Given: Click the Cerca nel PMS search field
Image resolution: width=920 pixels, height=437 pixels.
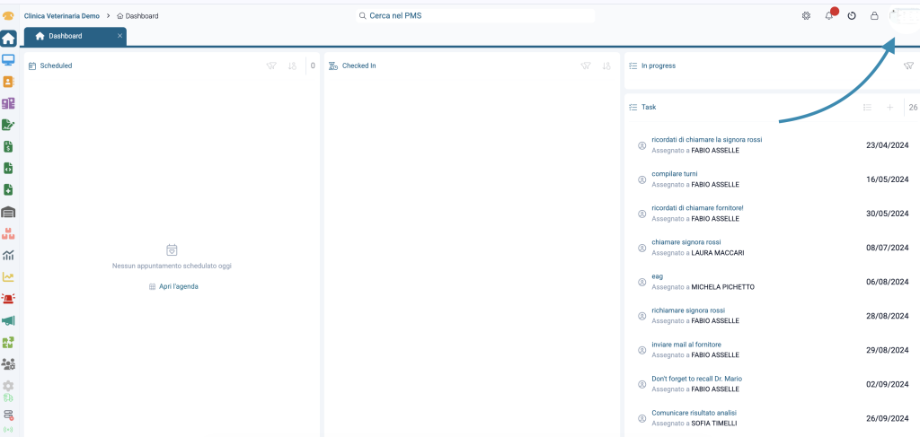Looking at the screenshot, I should click(476, 16).
